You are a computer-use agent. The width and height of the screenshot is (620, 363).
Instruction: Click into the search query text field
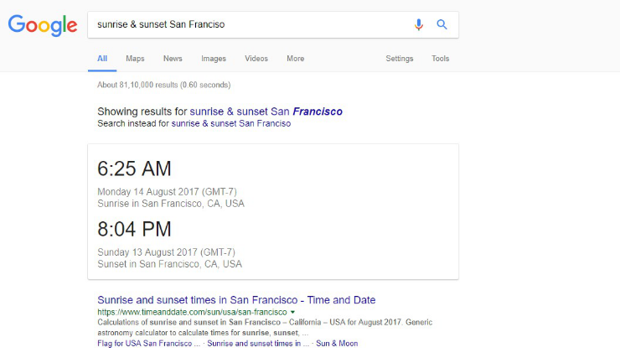[x=249, y=24]
